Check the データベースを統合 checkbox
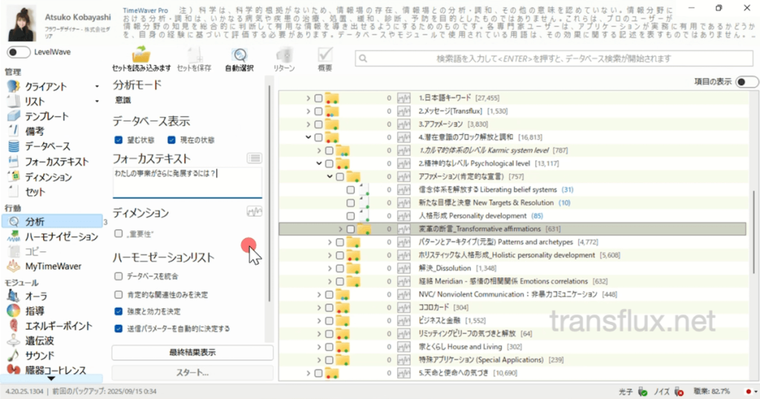Image resolution: width=760 pixels, height=399 pixels. (118, 276)
